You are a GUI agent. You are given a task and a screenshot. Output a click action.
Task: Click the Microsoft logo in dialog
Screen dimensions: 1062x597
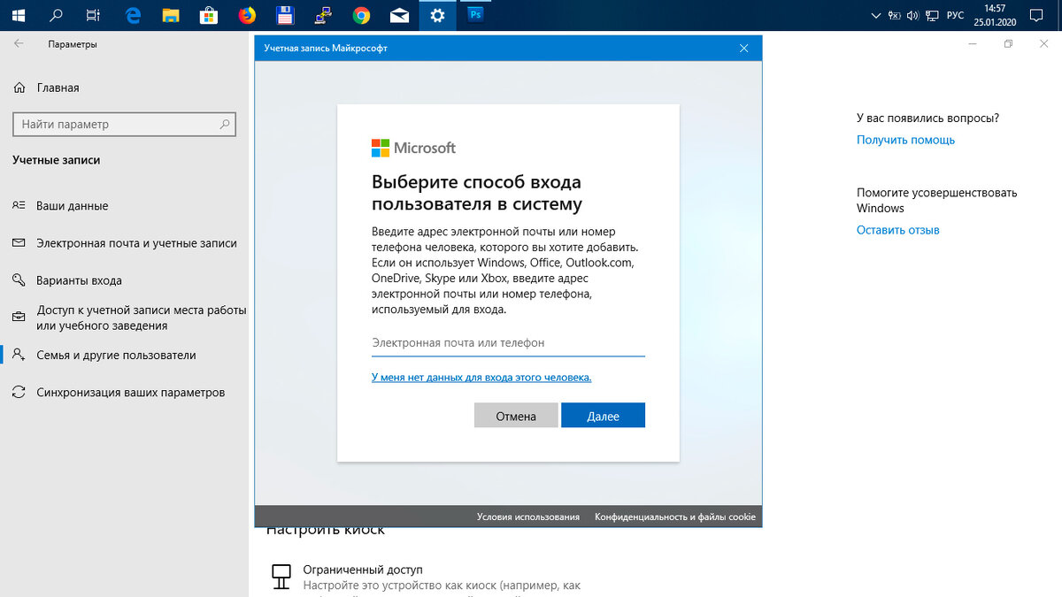[x=413, y=148]
